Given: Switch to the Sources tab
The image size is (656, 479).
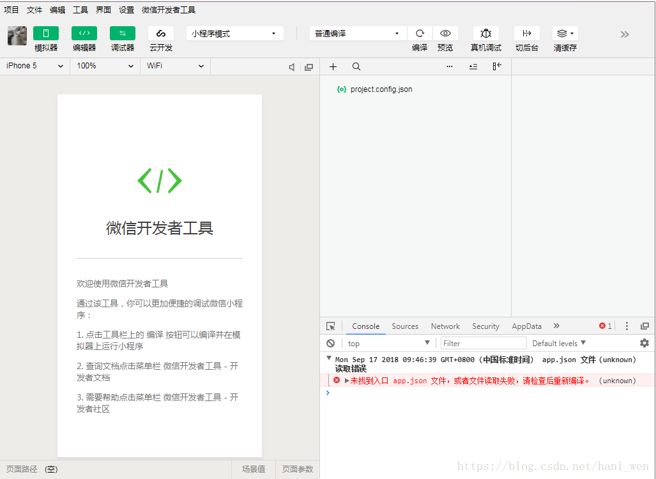Looking at the screenshot, I should [405, 326].
